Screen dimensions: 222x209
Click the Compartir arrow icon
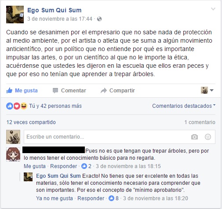point(104,91)
